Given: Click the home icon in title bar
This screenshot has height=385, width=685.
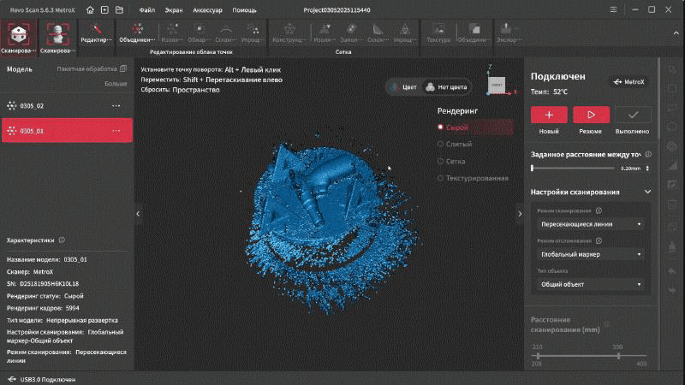Looking at the screenshot, I should (90, 10).
